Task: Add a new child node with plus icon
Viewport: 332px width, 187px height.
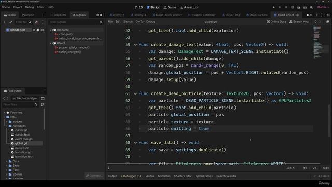Action: [x=5, y=22]
